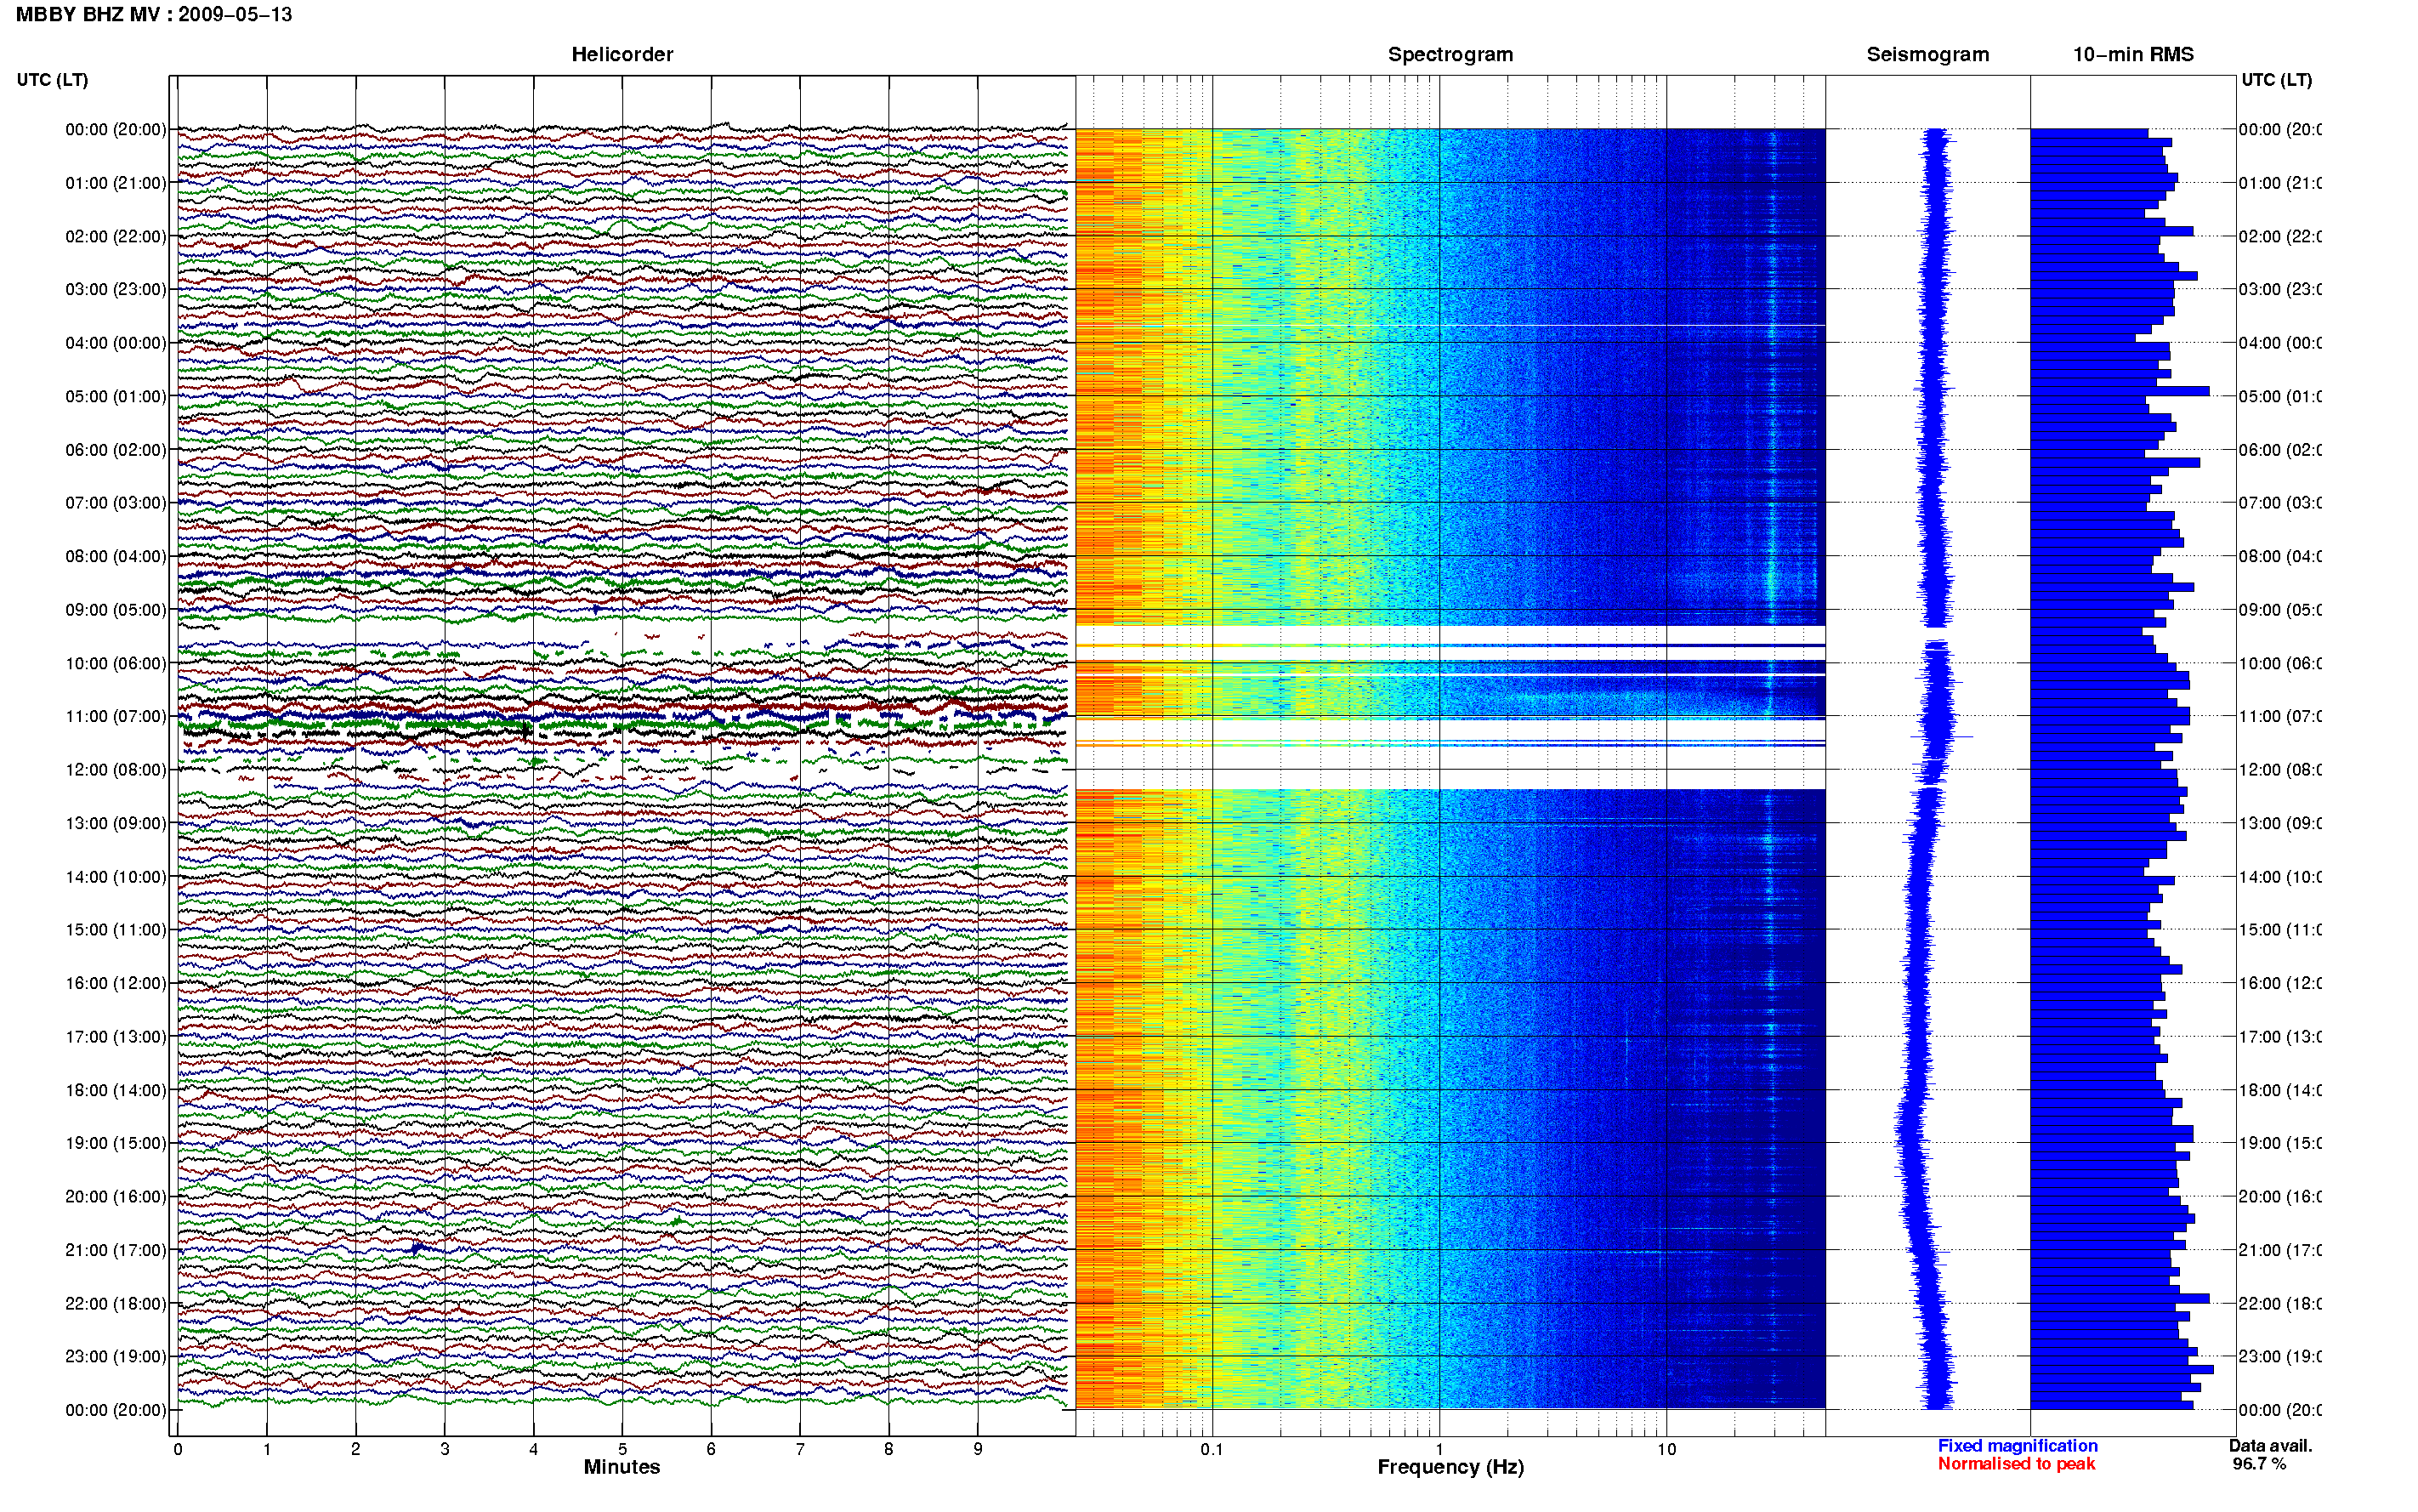Click the left '11:00 (07:00)' time label
This screenshot has height=1512, width=2418.
[116, 716]
